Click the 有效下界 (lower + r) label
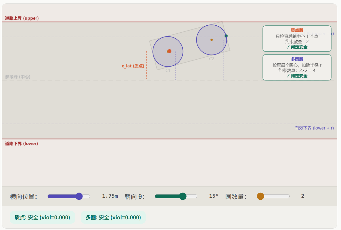The width and height of the screenshot is (341, 230). pos(314,128)
